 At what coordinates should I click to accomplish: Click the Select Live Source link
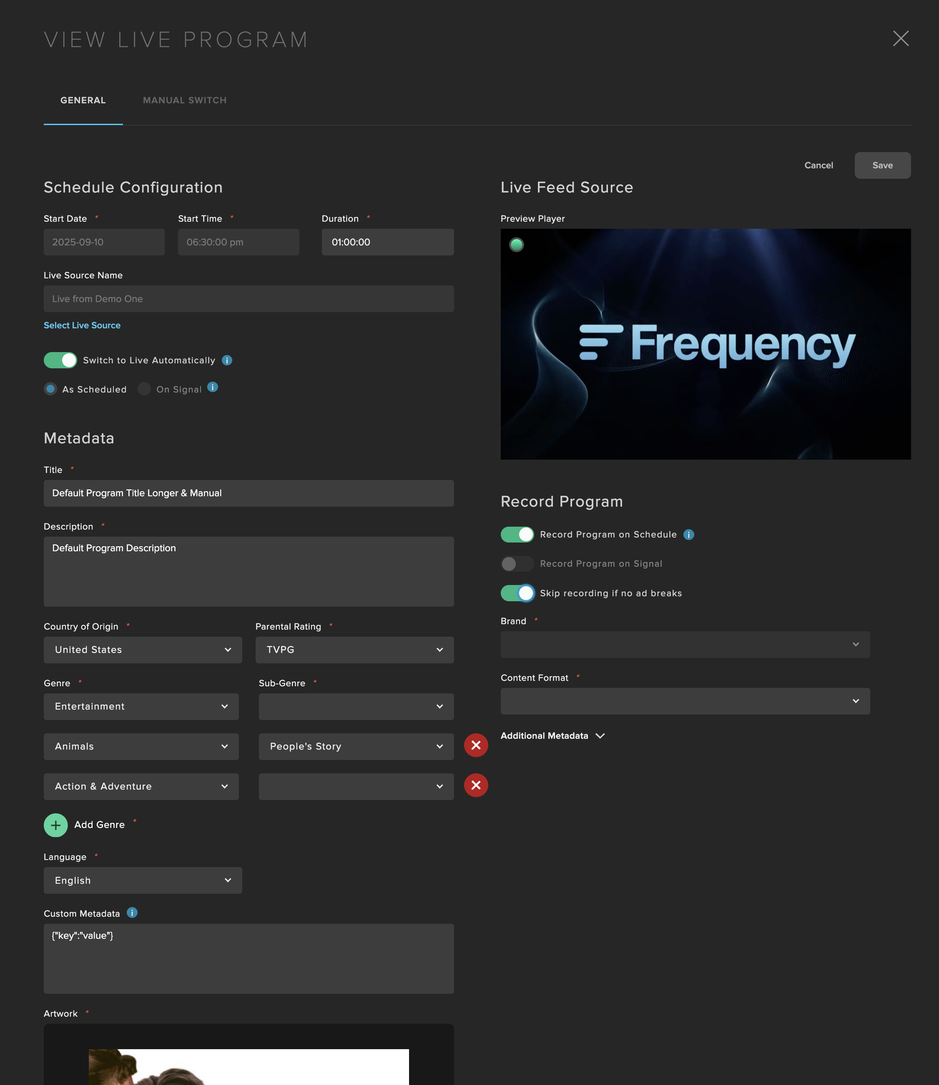coord(82,325)
